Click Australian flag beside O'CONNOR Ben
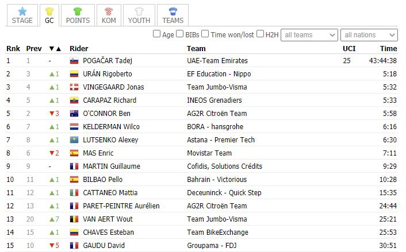Viewport: 406px width, 252px height. [74, 114]
